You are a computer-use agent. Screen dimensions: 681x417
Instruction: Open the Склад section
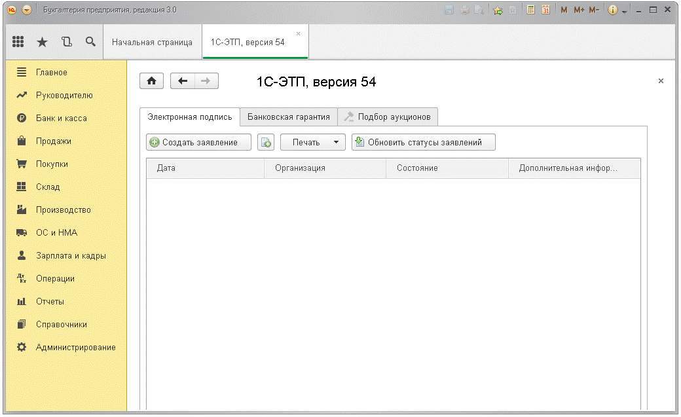(x=66, y=187)
